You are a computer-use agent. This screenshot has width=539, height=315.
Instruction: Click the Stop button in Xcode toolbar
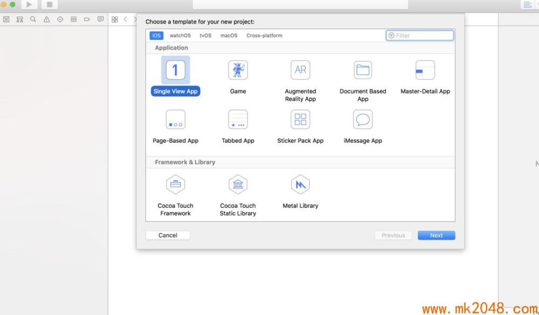pos(50,4)
